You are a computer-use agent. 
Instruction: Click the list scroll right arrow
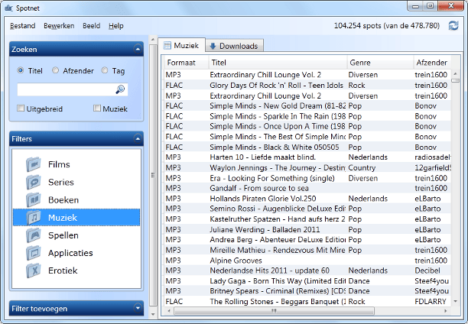446,310
